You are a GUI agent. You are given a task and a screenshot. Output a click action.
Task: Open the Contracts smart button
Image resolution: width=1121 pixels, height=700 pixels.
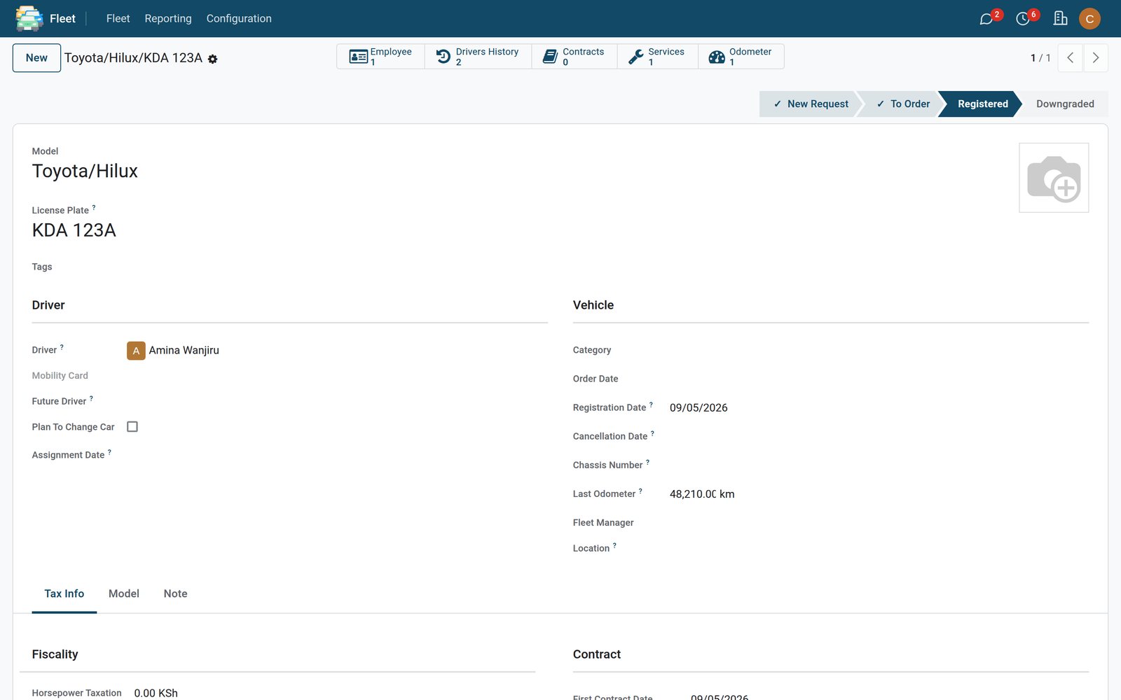574,57
